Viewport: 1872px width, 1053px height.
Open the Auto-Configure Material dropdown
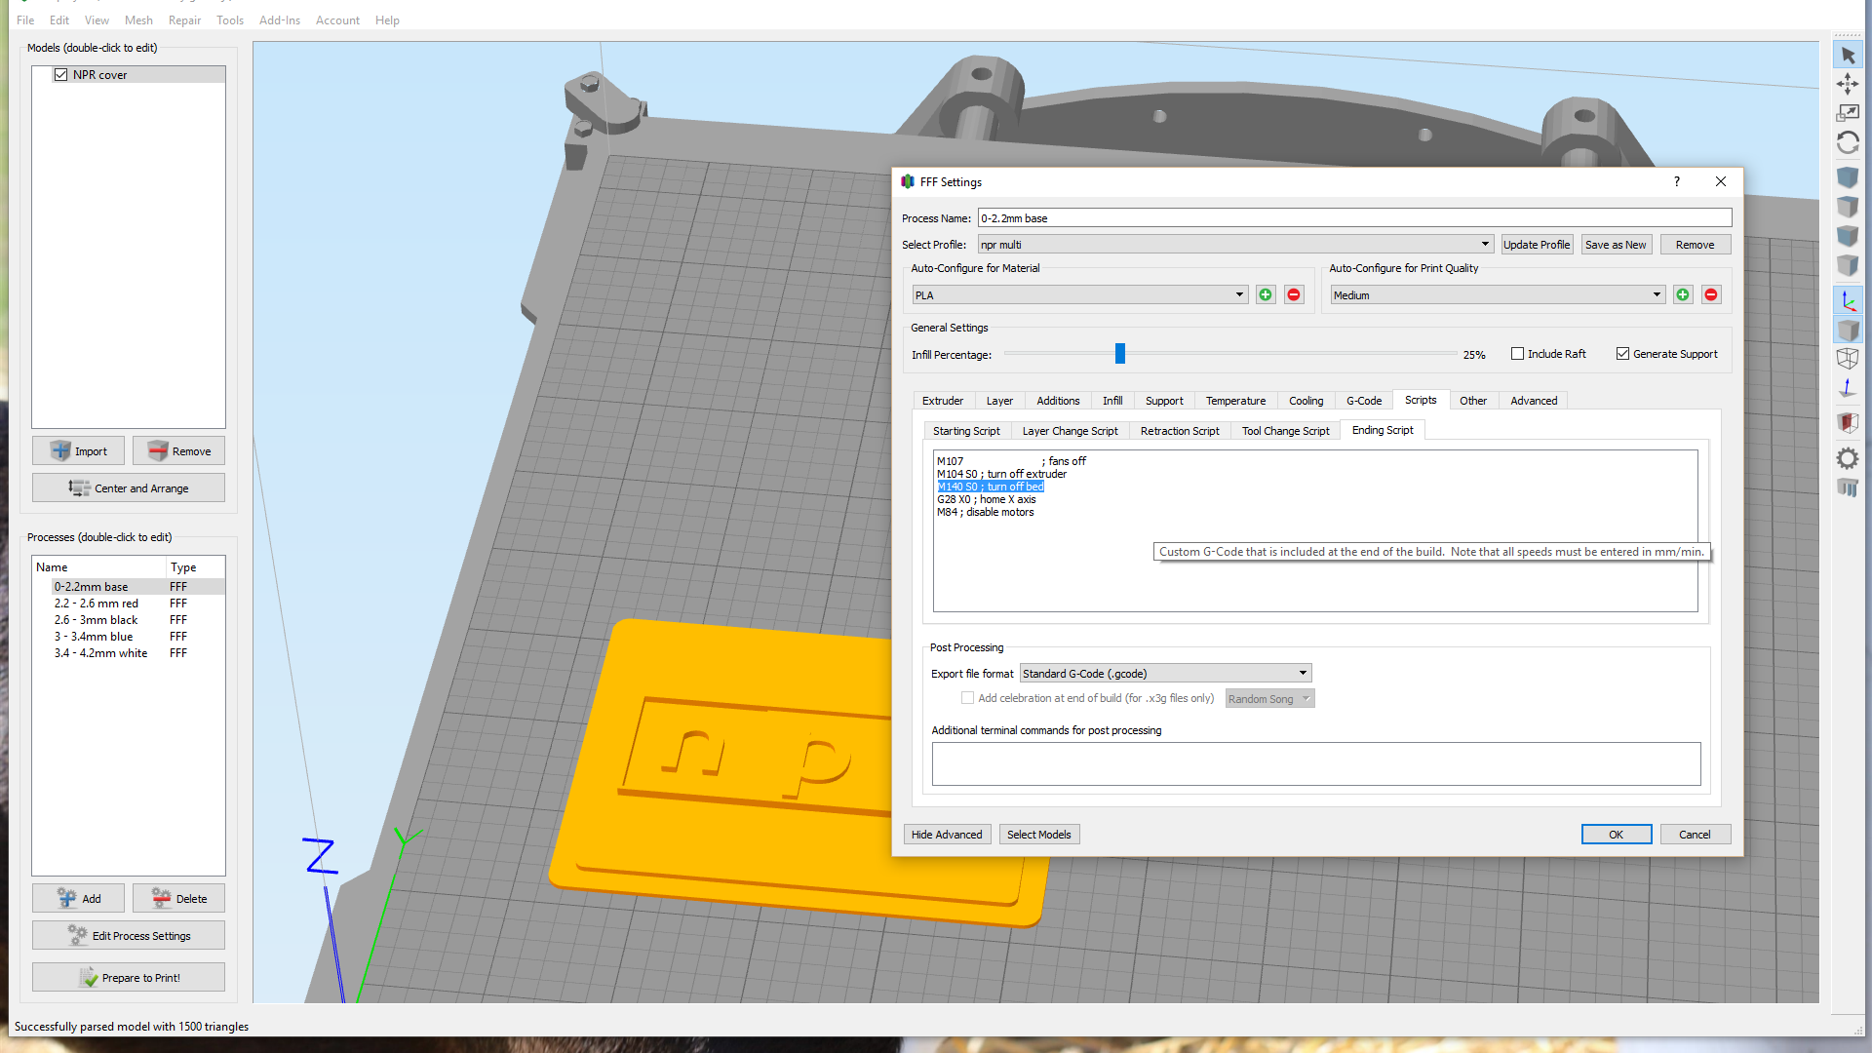[x=1237, y=294]
